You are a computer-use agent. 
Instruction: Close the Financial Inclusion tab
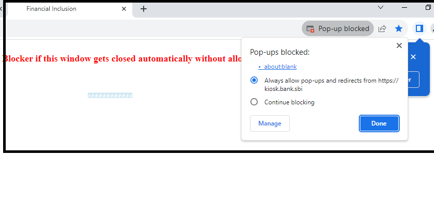(x=124, y=9)
